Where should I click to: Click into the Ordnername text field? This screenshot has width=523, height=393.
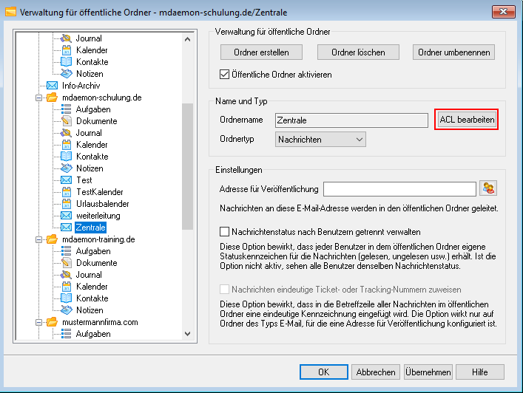[351, 120]
